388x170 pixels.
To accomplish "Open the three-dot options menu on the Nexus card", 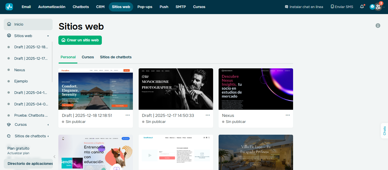I will pyautogui.click(x=288, y=115).
